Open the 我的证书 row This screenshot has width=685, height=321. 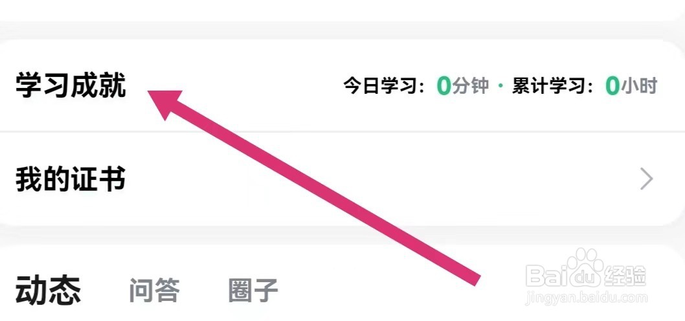point(71,179)
